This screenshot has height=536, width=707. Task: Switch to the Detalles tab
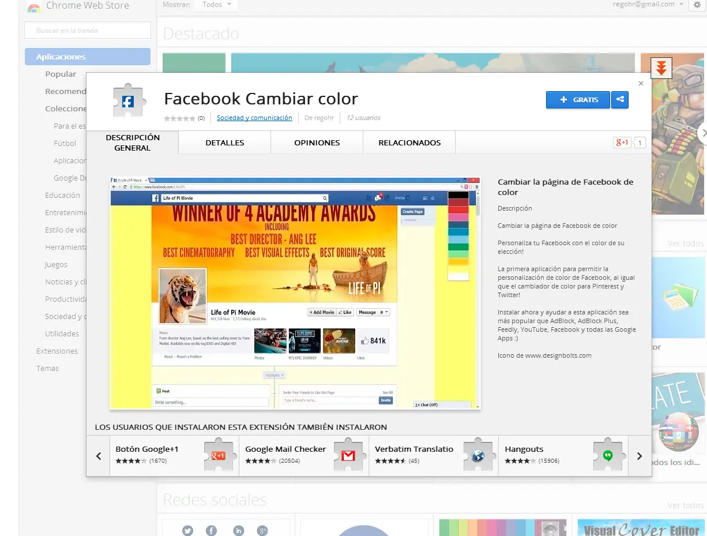pyautogui.click(x=225, y=143)
